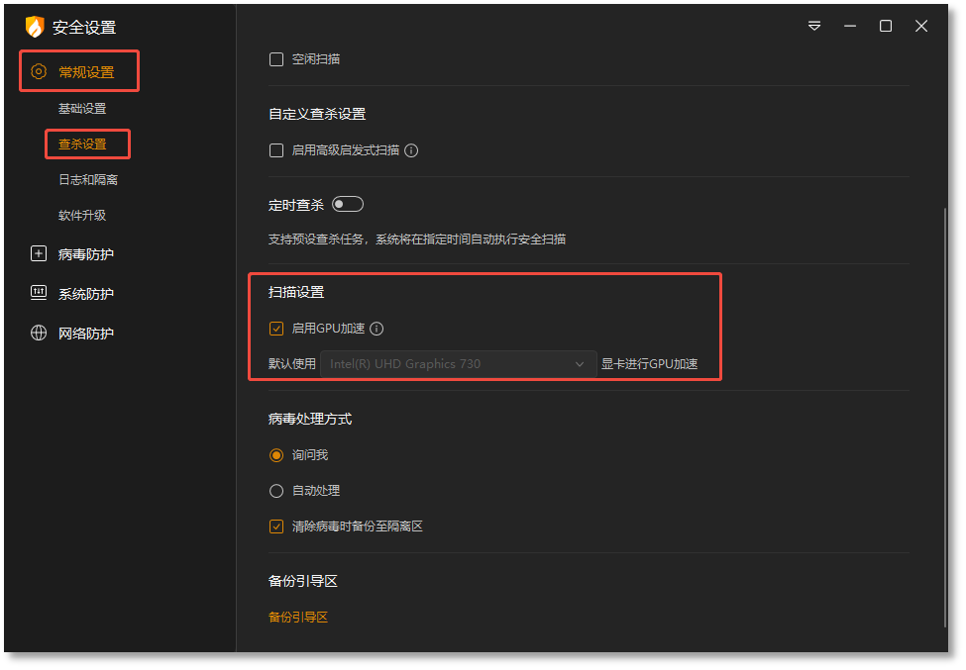The height and width of the screenshot is (670, 966).
Task: Click the 病毒防护 plus-box icon
Action: (x=39, y=253)
